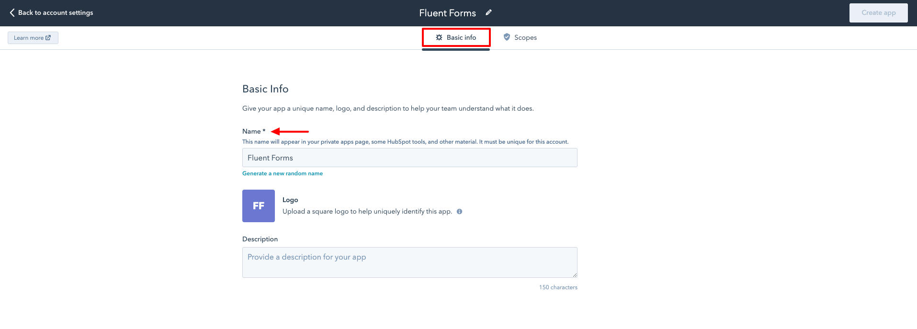This screenshot has height=329, width=917.
Task: Click the 150 characters counter
Action: [558, 287]
